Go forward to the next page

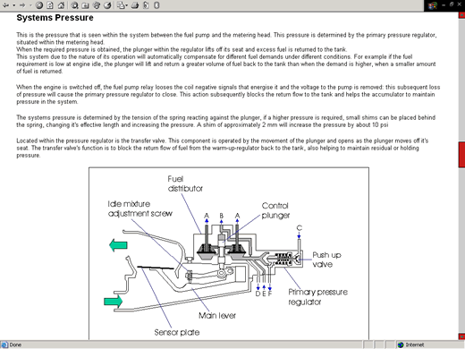coord(22,5)
